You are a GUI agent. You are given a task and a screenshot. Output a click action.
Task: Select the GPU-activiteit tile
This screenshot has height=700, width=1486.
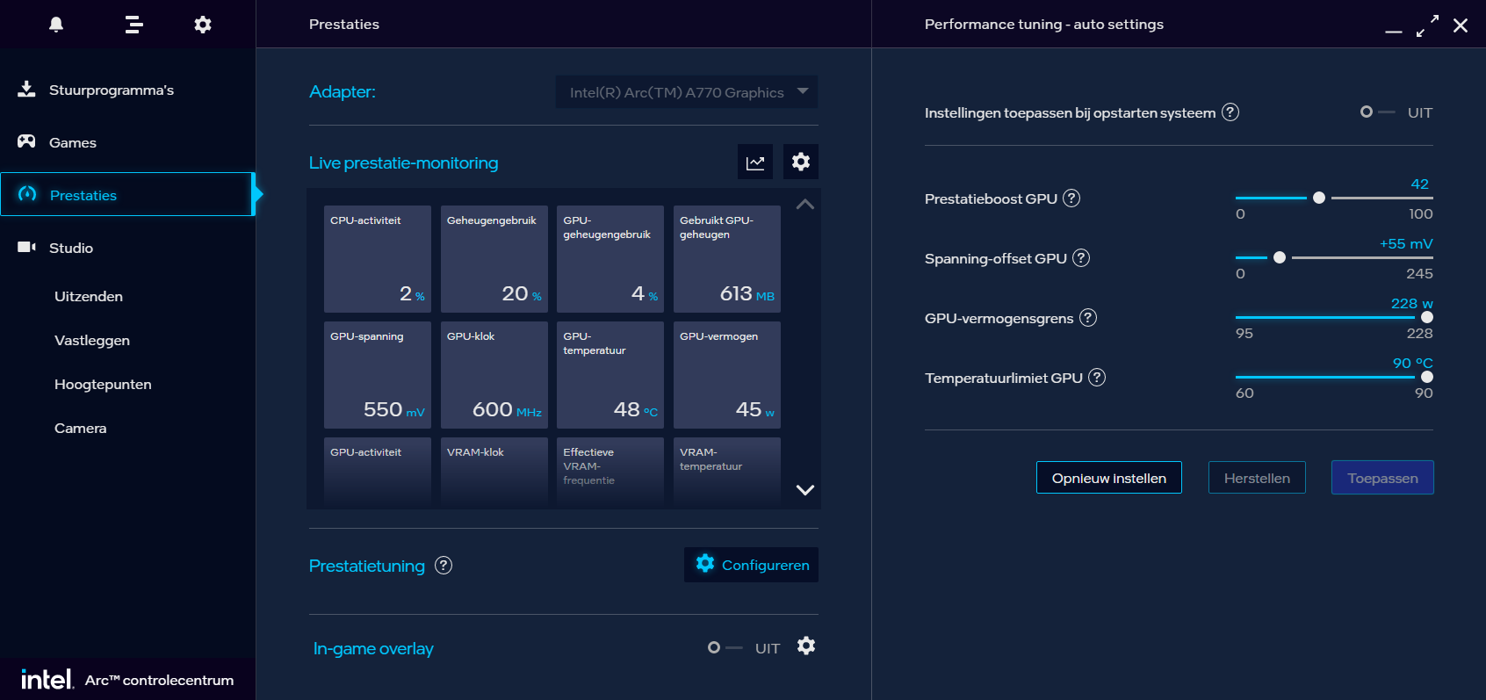click(378, 473)
